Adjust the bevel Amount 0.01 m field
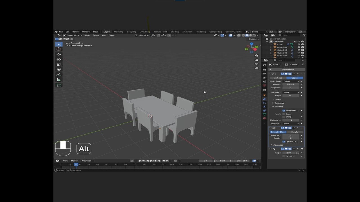The height and width of the screenshot is (202, 360). 291,84
